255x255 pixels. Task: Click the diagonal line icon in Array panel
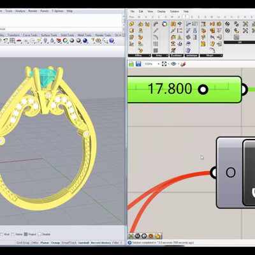coord(156,31)
